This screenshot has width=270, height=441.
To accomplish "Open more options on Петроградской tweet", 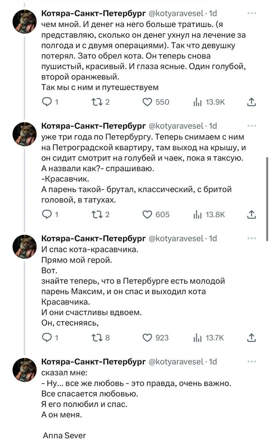I will pyautogui.click(x=251, y=126).
